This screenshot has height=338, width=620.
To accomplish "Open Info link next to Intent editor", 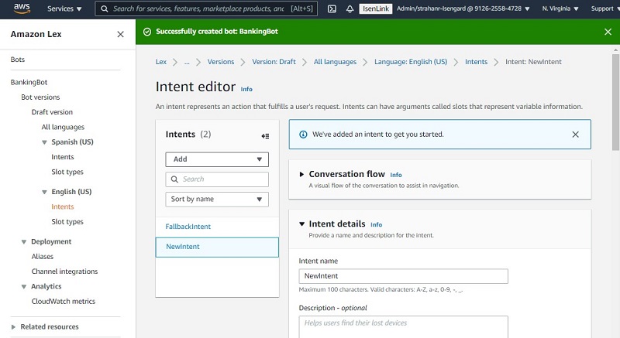I will tap(246, 89).
